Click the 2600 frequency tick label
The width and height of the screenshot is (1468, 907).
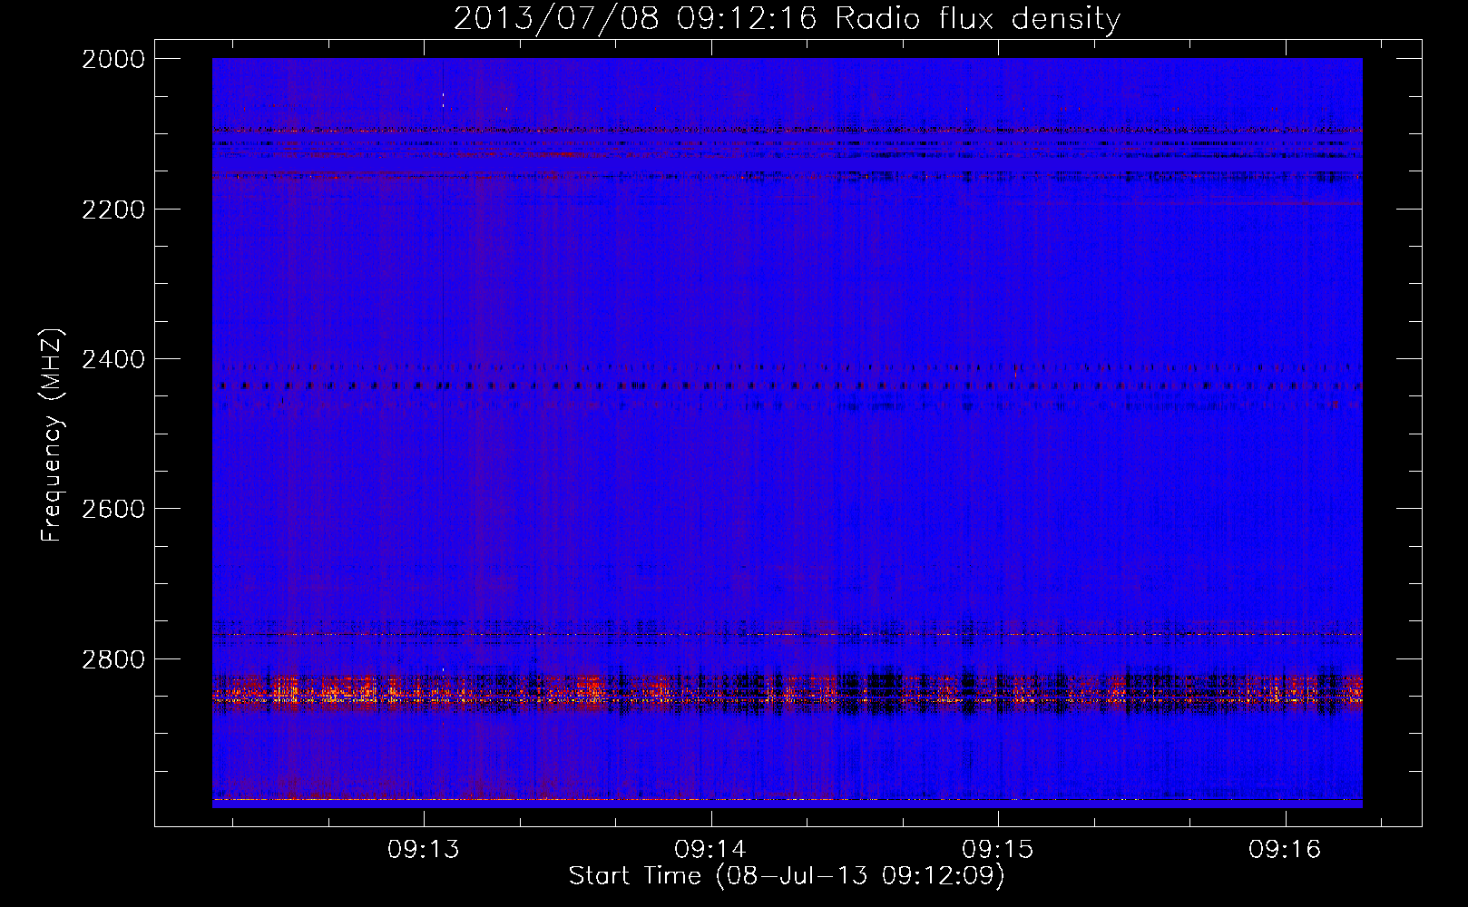(113, 509)
